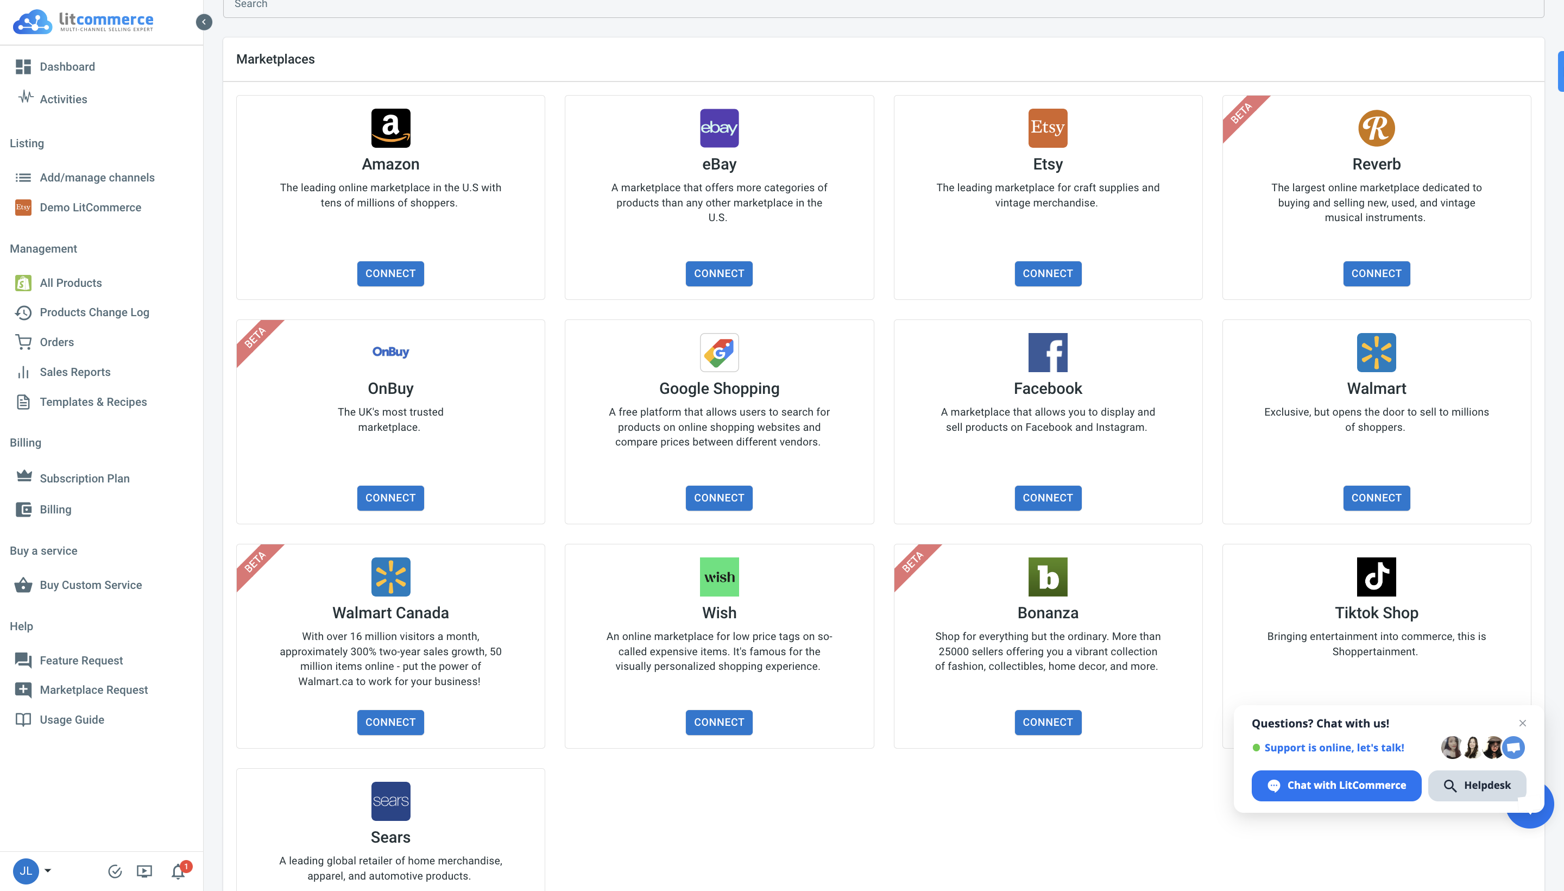
Task: Open the Activities pulse icon
Action: click(x=25, y=97)
